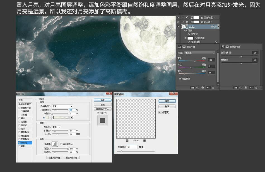Click the fx icon on the 月亮 layer

[x=215, y=26]
